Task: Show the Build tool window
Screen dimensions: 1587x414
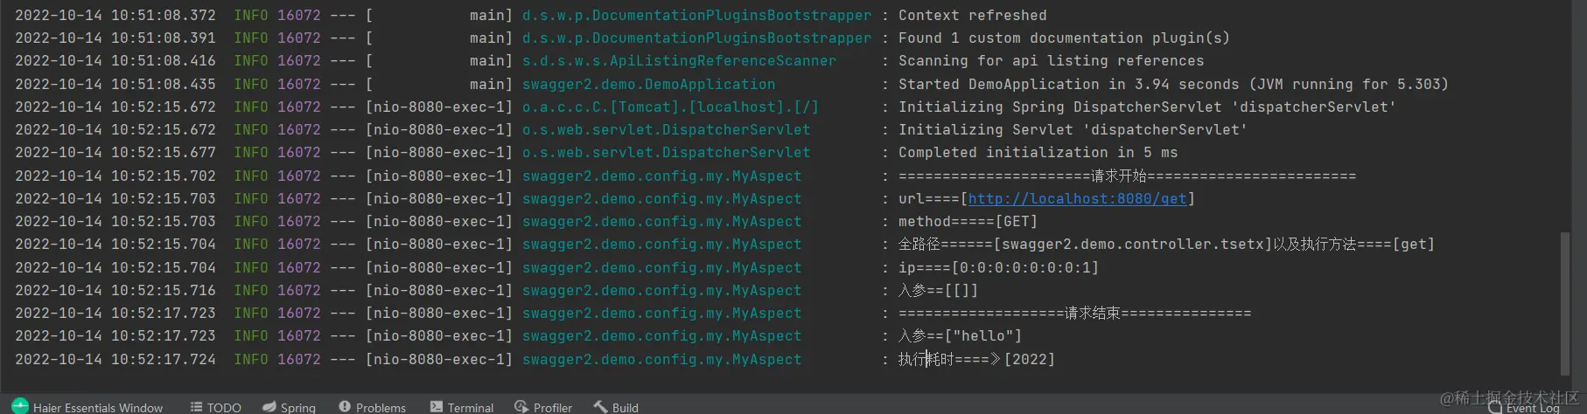Action: coord(616,407)
